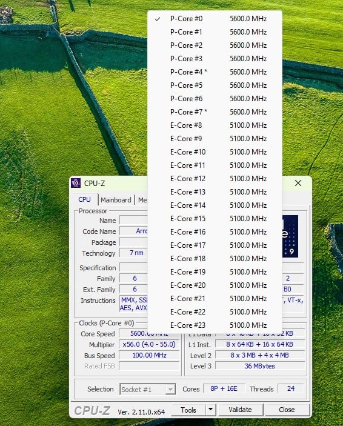Image resolution: width=343 pixels, height=426 pixels.
Task: Open the Tools dropdown arrow
Action: [211, 410]
